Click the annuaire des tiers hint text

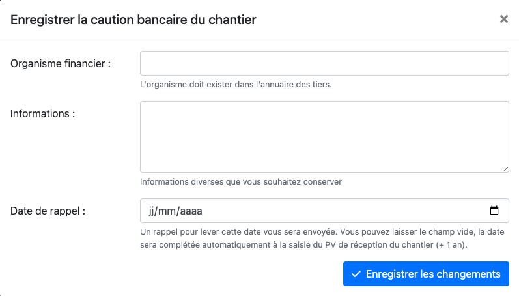(x=236, y=85)
